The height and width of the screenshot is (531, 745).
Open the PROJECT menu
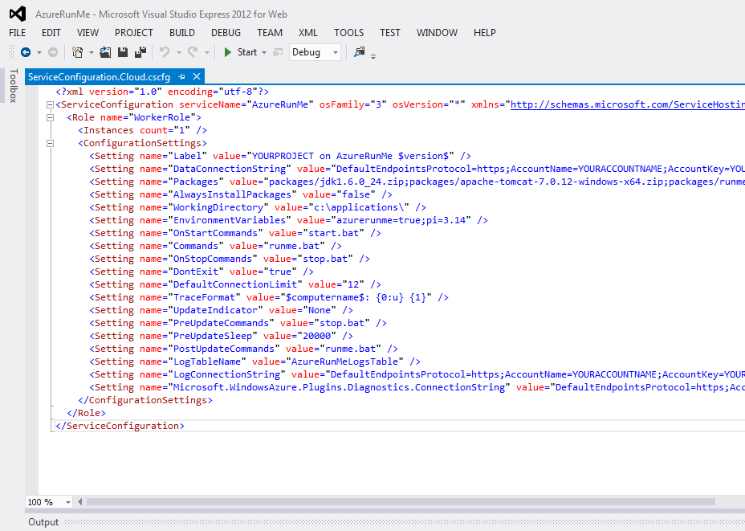[133, 33]
